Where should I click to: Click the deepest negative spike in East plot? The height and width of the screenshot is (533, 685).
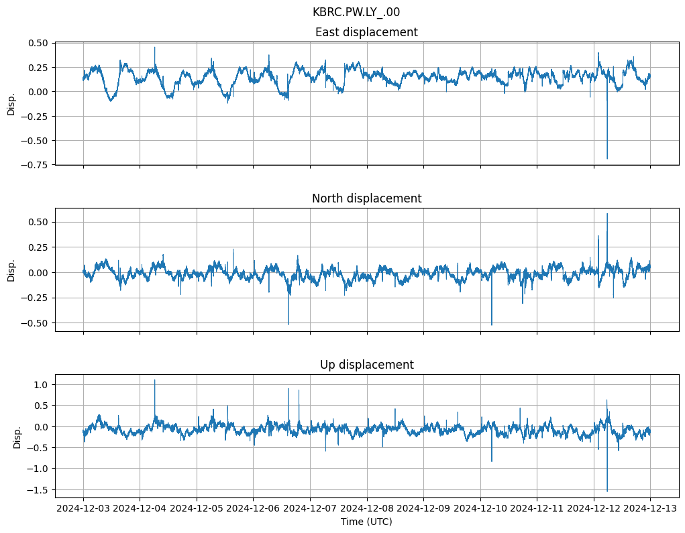(x=607, y=158)
